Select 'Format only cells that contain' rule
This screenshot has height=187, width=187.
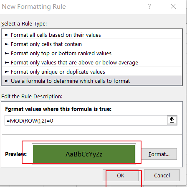92,44
